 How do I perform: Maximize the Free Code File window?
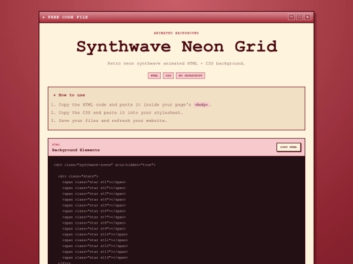(299, 17)
